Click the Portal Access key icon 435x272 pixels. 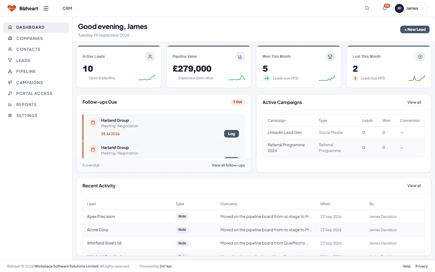(10, 93)
